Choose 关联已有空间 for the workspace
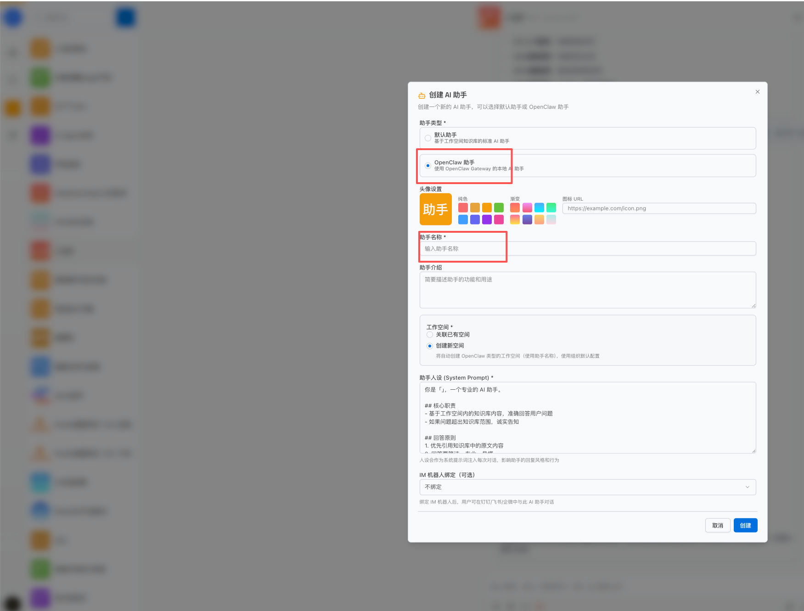Screen dimensions: 804x611 430,335
